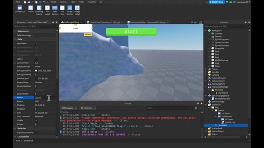
Task: Click the Undo arrow icon in the top bar
Action: (x=44, y=2)
